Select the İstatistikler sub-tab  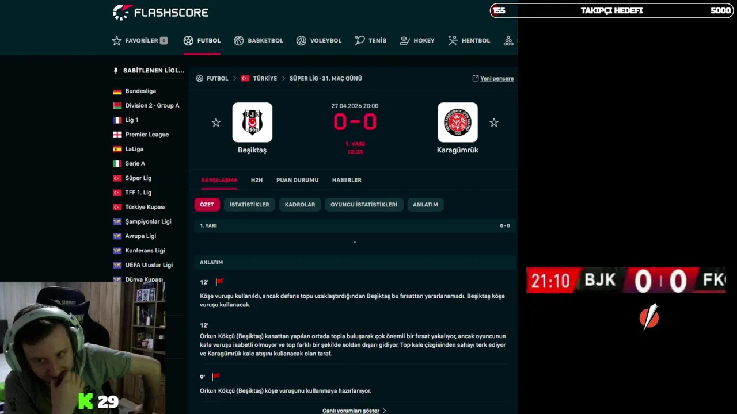click(x=249, y=205)
